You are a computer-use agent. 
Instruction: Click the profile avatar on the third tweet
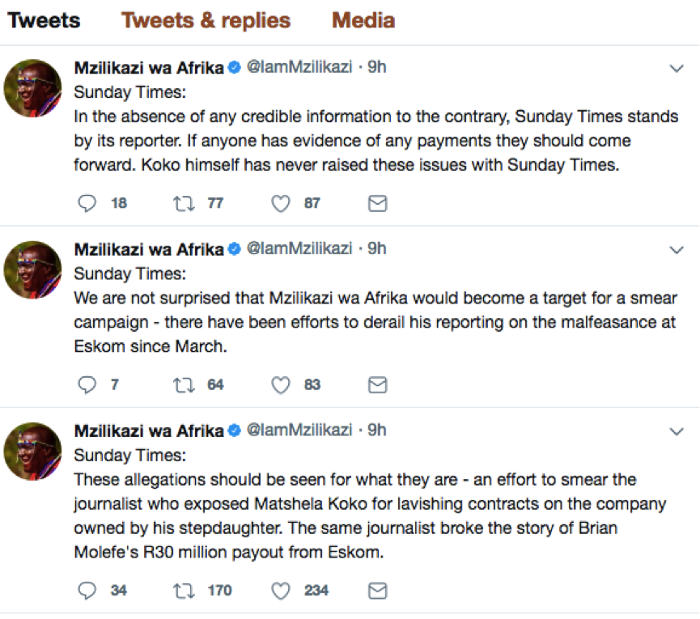(x=33, y=450)
